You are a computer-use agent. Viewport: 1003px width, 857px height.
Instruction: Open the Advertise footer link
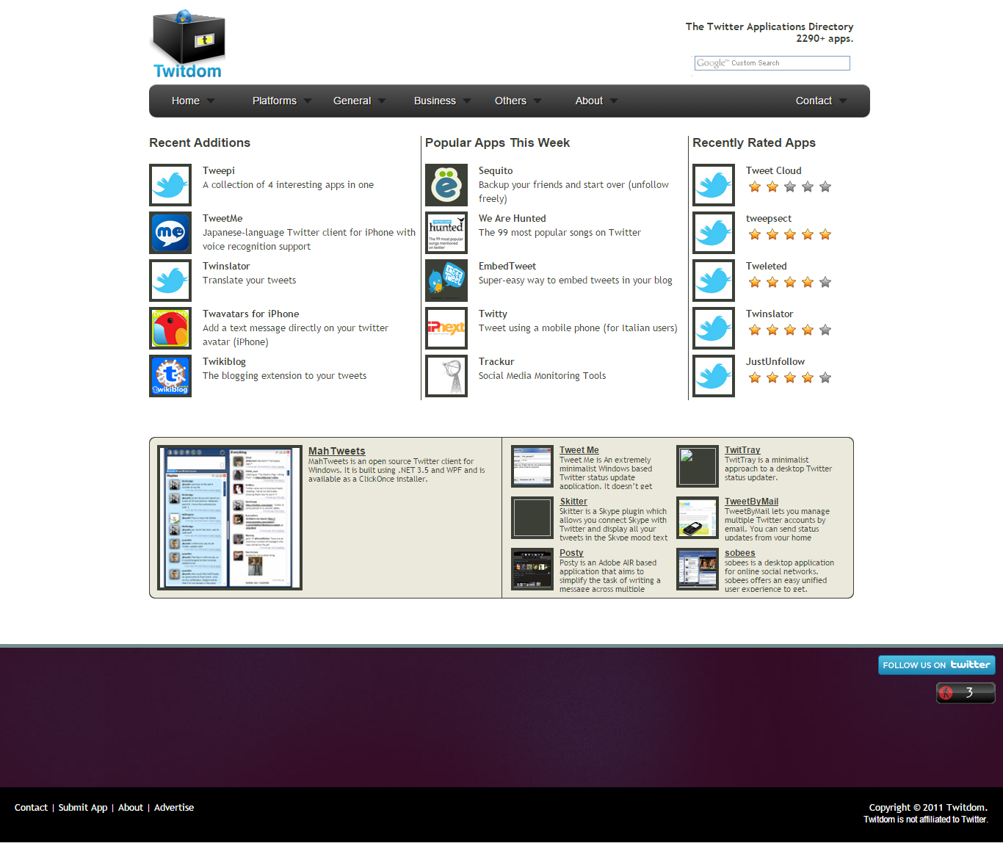[x=174, y=807]
